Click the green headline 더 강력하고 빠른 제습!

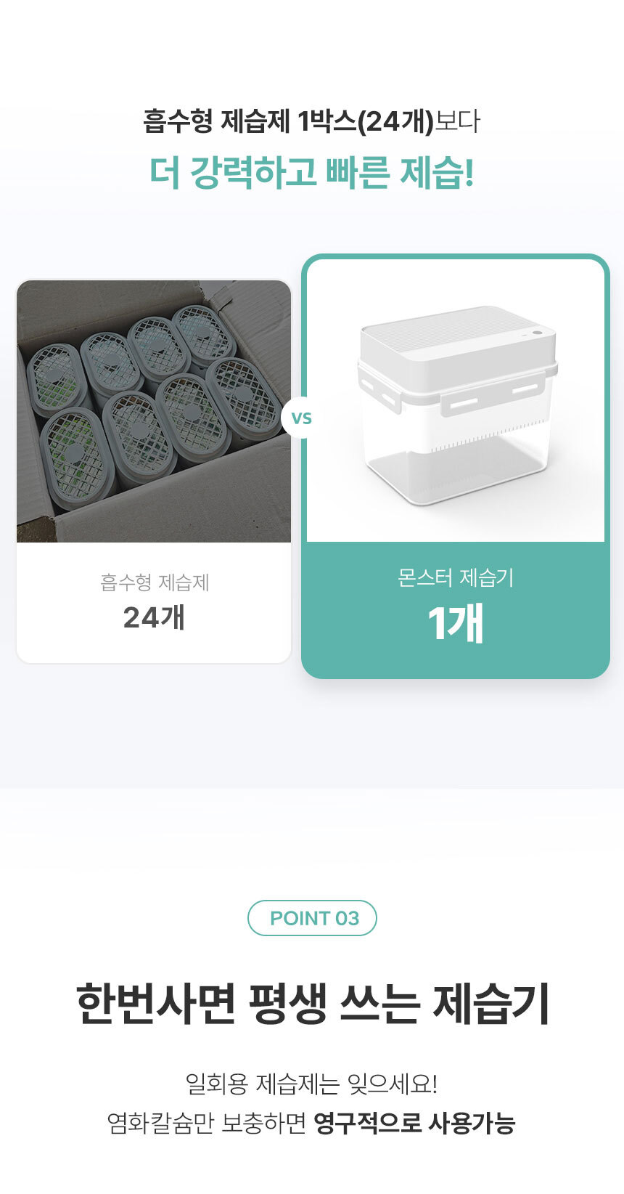312,173
